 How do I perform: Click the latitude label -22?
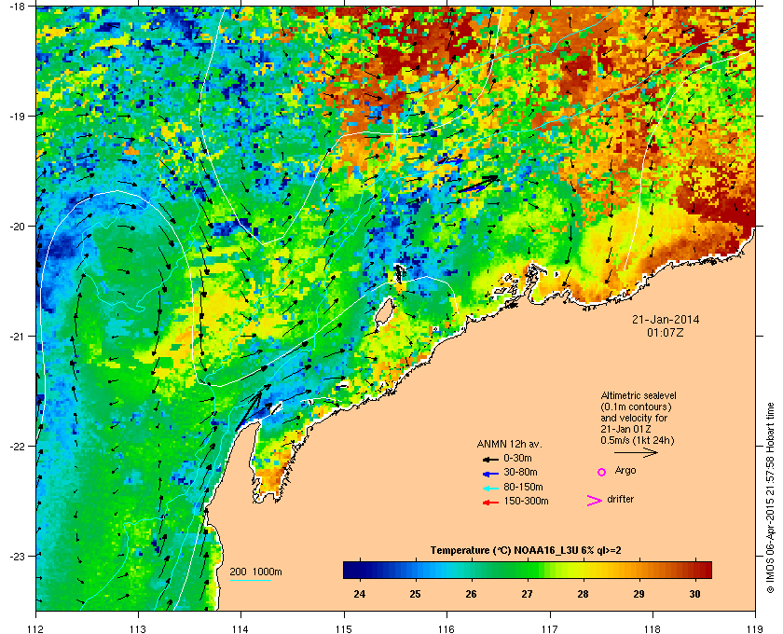click(19, 447)
